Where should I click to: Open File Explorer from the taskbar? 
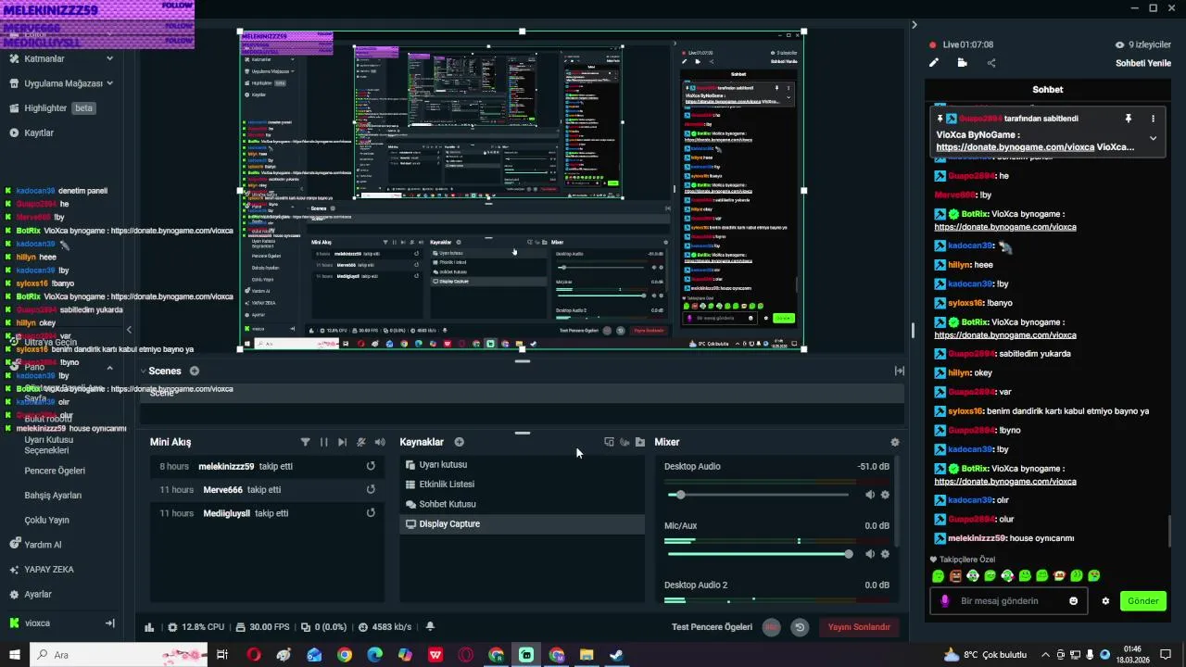click(x=587, y=655)
